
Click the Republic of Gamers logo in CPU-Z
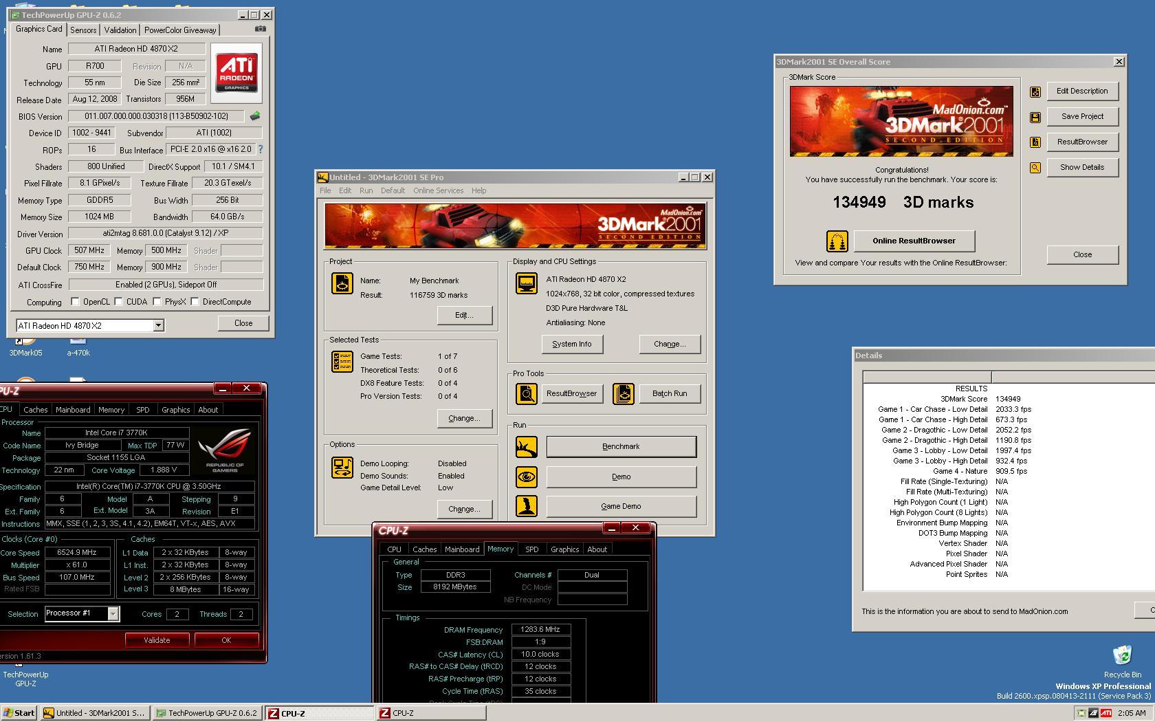point(225,450)
